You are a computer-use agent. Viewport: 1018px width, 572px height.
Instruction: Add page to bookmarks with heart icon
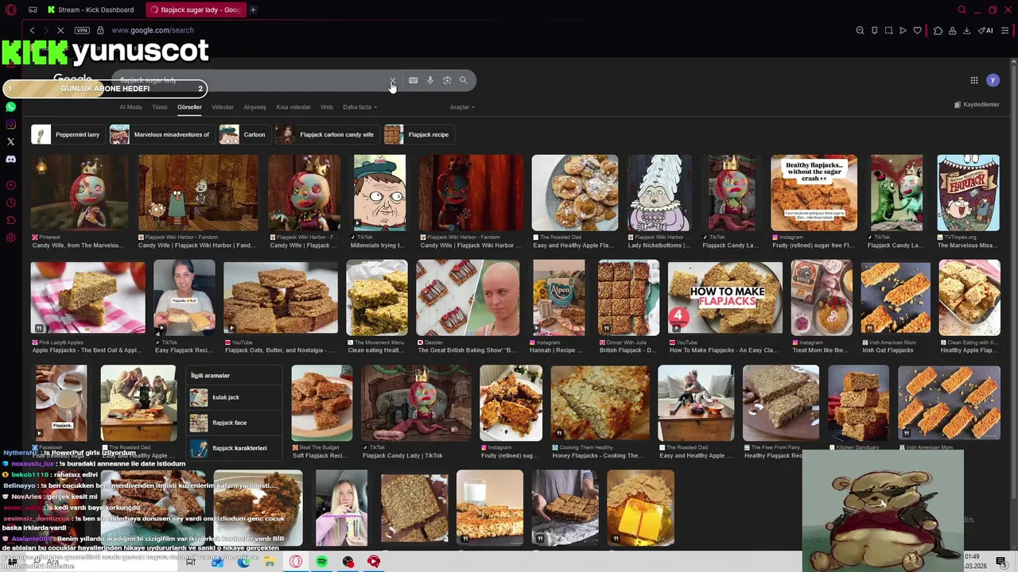[917, 30]
